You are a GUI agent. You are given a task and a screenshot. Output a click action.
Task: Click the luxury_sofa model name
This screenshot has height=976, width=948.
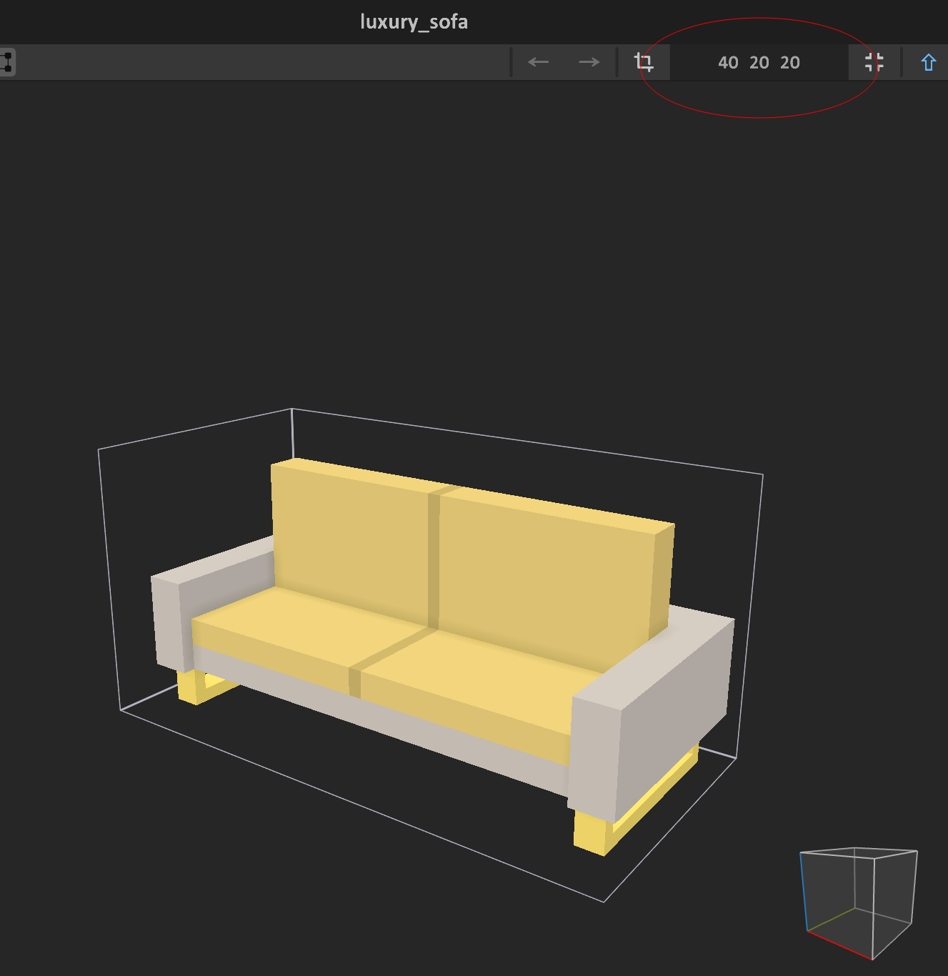[414, 21]
